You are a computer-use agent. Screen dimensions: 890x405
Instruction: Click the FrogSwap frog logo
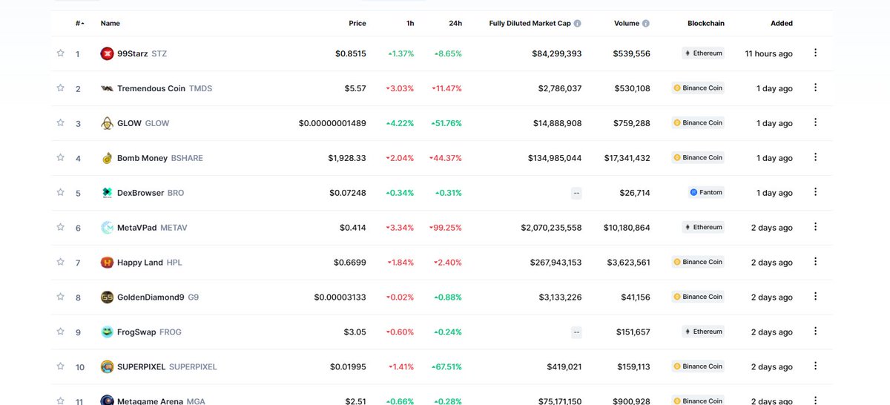[107, 332]
